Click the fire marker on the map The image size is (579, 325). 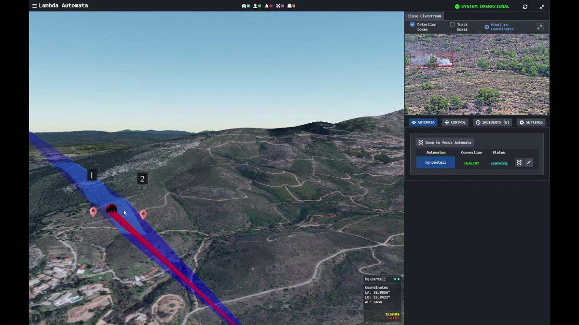tap(111, 208)
